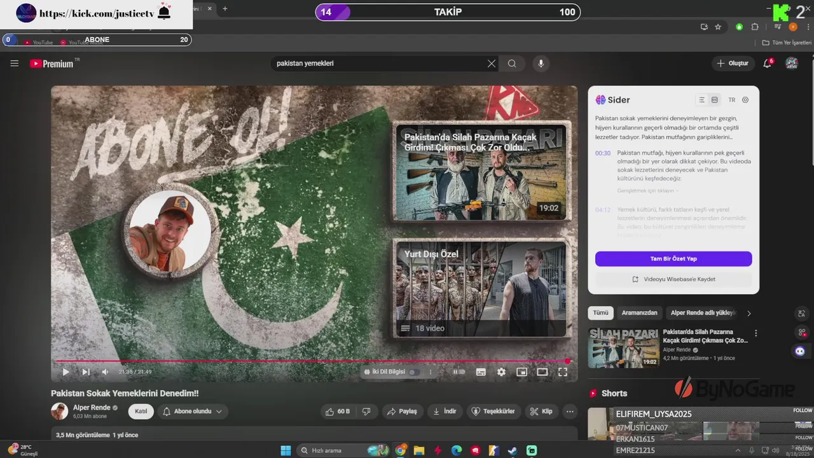This screenshot has height=458, width=814.
Task: Open Chrome media controls icon
Action: pos(778,27)
